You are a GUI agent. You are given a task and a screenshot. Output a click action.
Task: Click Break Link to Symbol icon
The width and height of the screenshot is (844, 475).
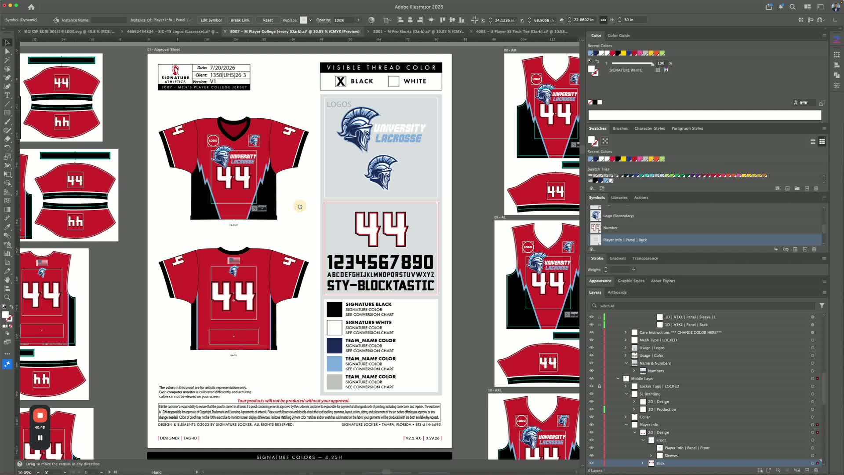tap(786, 249)
